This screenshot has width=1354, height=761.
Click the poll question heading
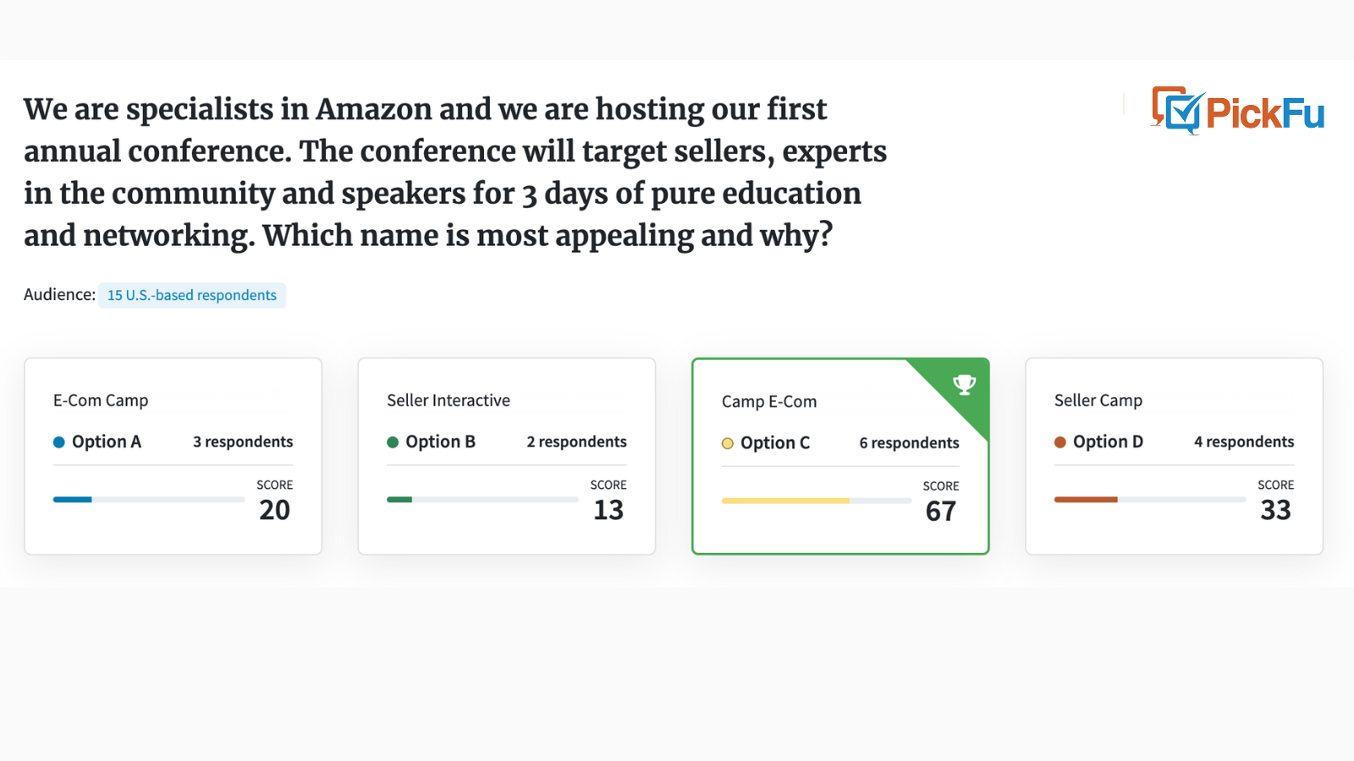pos(455,172)
